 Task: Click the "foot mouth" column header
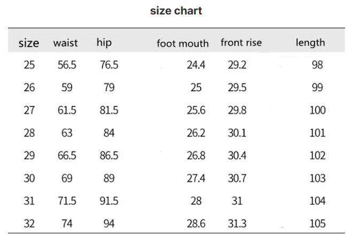pyautogui.click(x=183, y=43)
